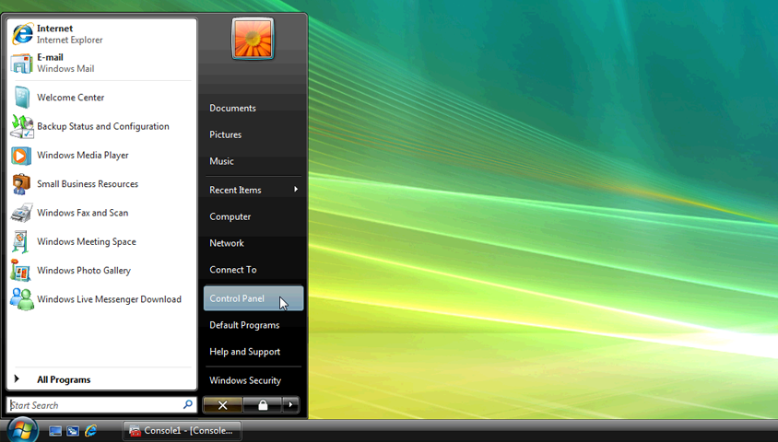Lock the computer with padlock button

[263, 405]
